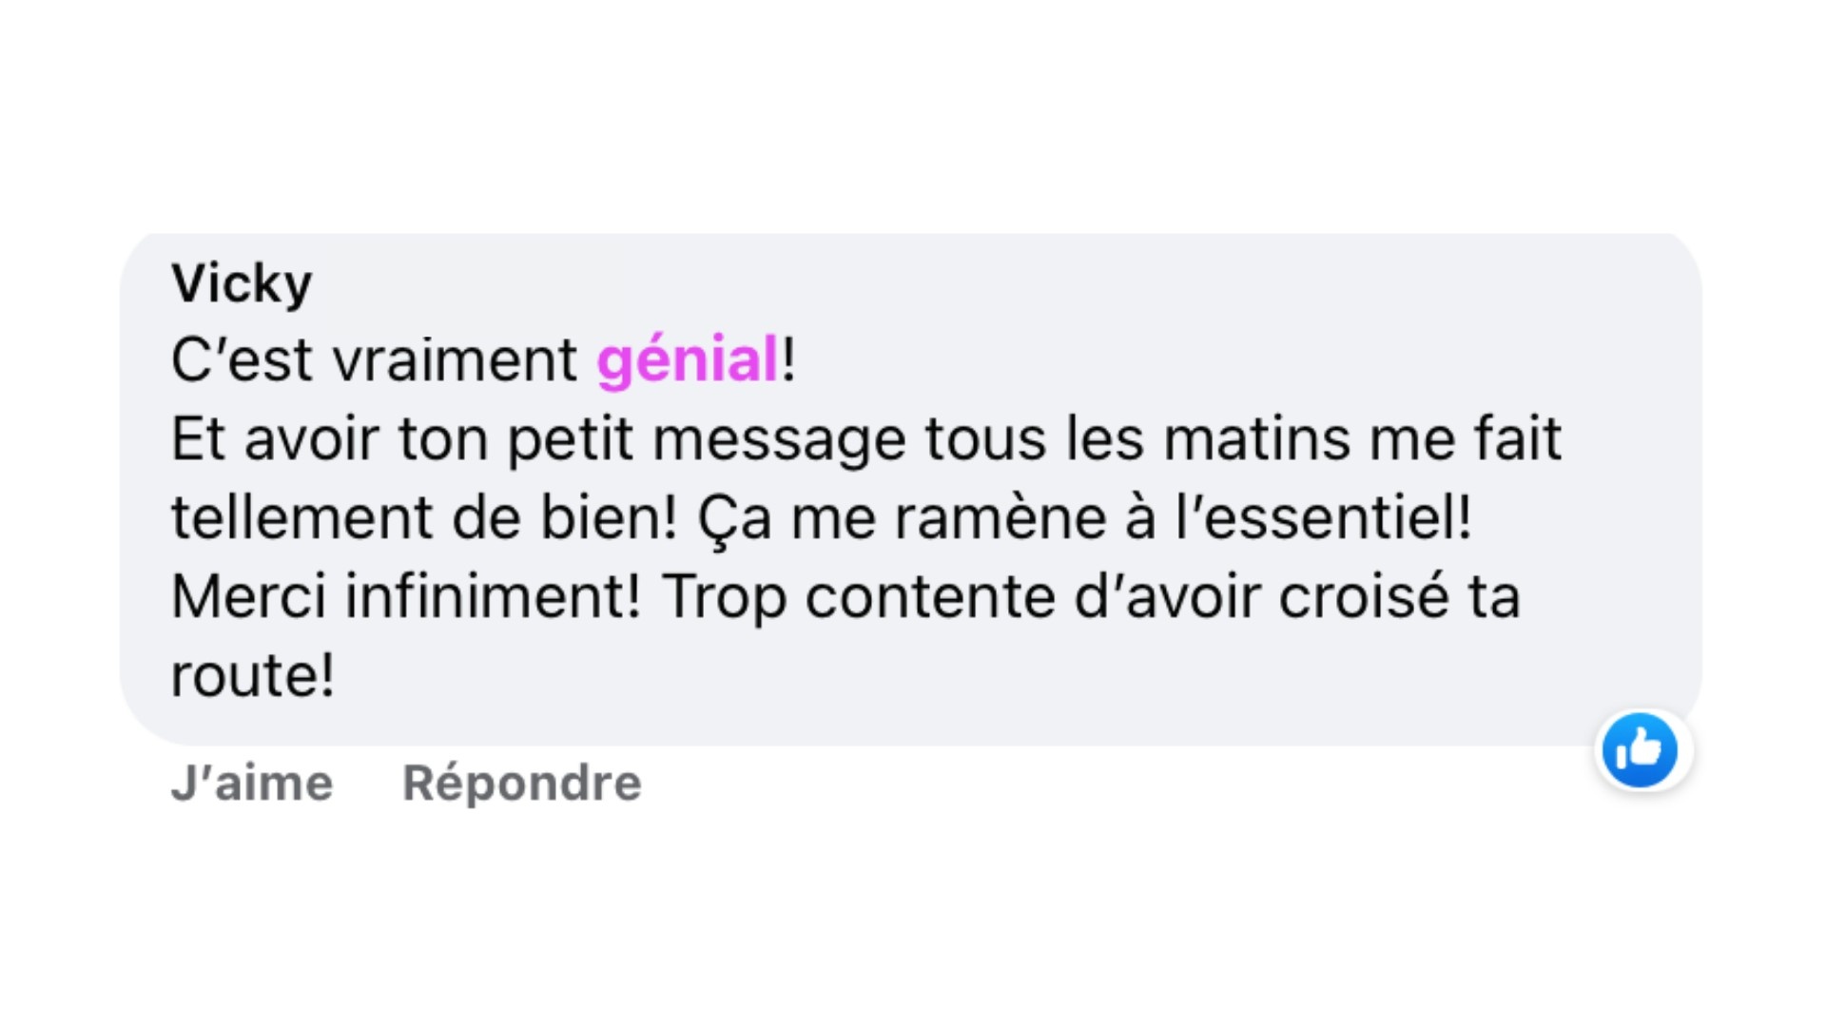Click the word "l'essentiel!"

click(x=1324, y=518)
